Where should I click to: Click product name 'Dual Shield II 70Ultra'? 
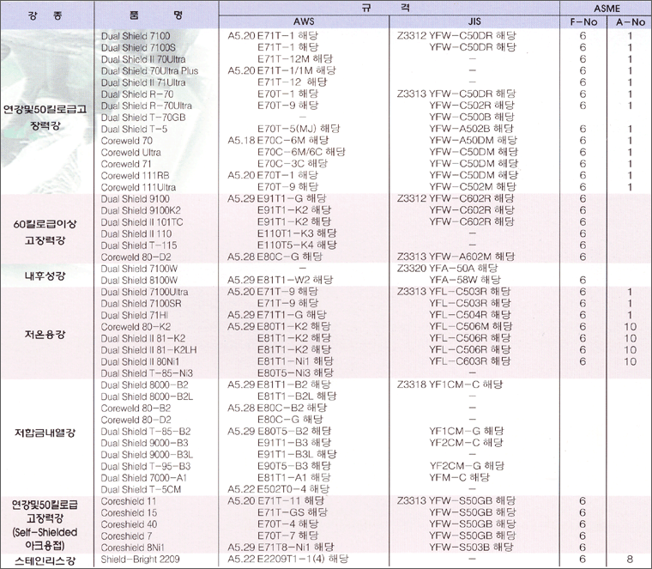[x=143, y=59]
